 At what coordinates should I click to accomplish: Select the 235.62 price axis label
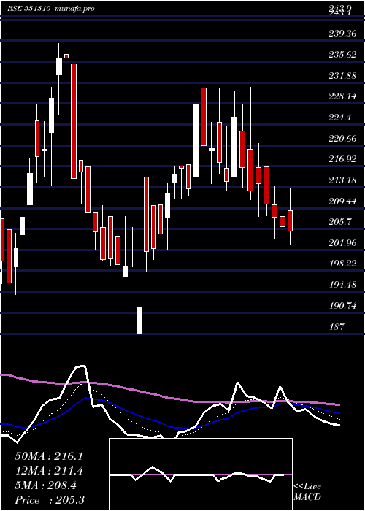point(342,55)
